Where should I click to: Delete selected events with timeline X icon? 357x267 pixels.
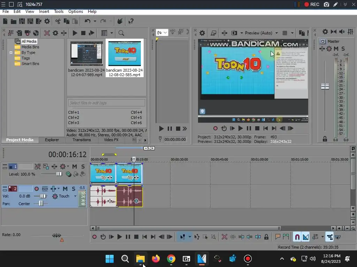(x=224, y=237)
